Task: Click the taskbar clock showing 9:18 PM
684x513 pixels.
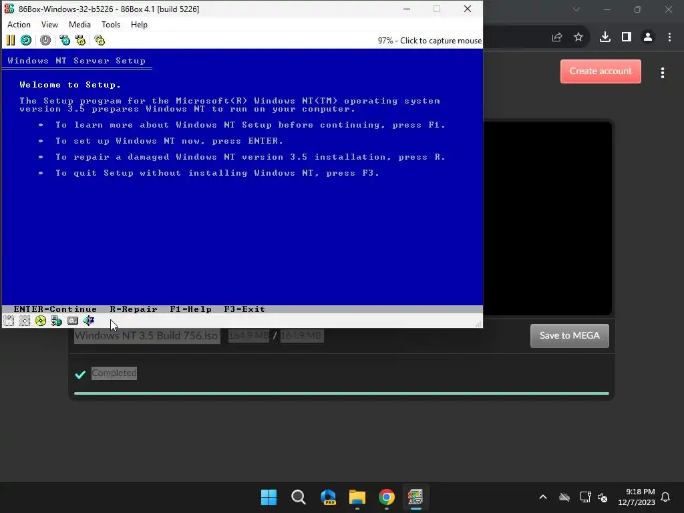Action: (637, 497)
